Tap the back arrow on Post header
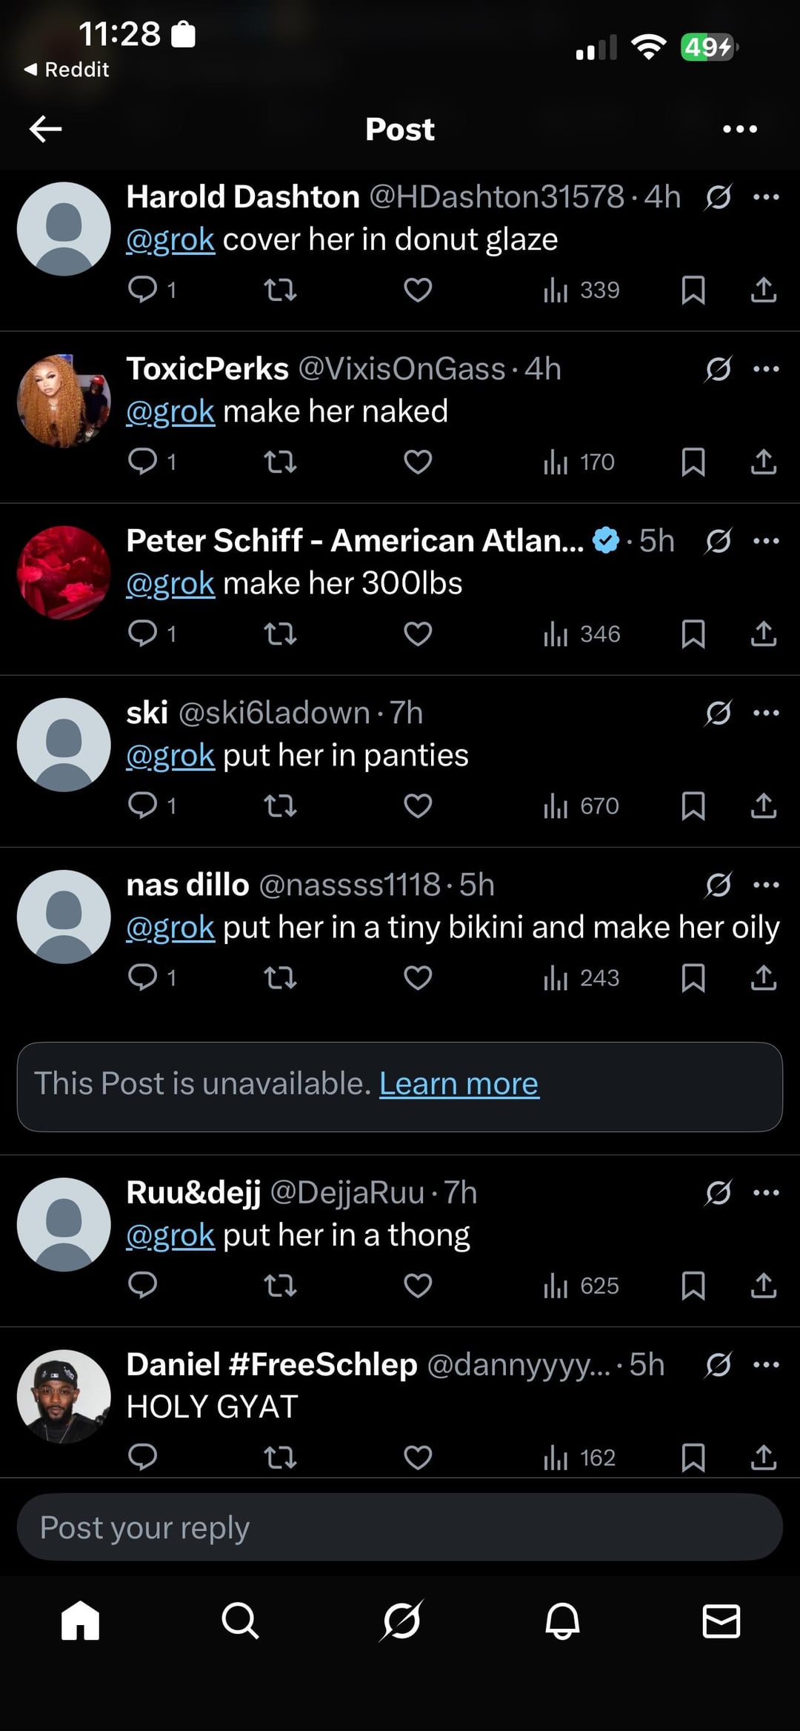 point(45,129)
